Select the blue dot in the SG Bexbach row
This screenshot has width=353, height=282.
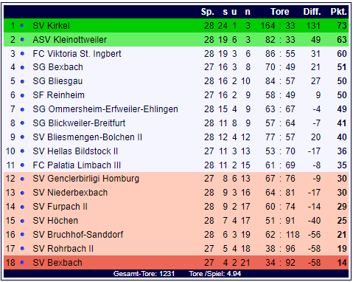coord(22,67)
